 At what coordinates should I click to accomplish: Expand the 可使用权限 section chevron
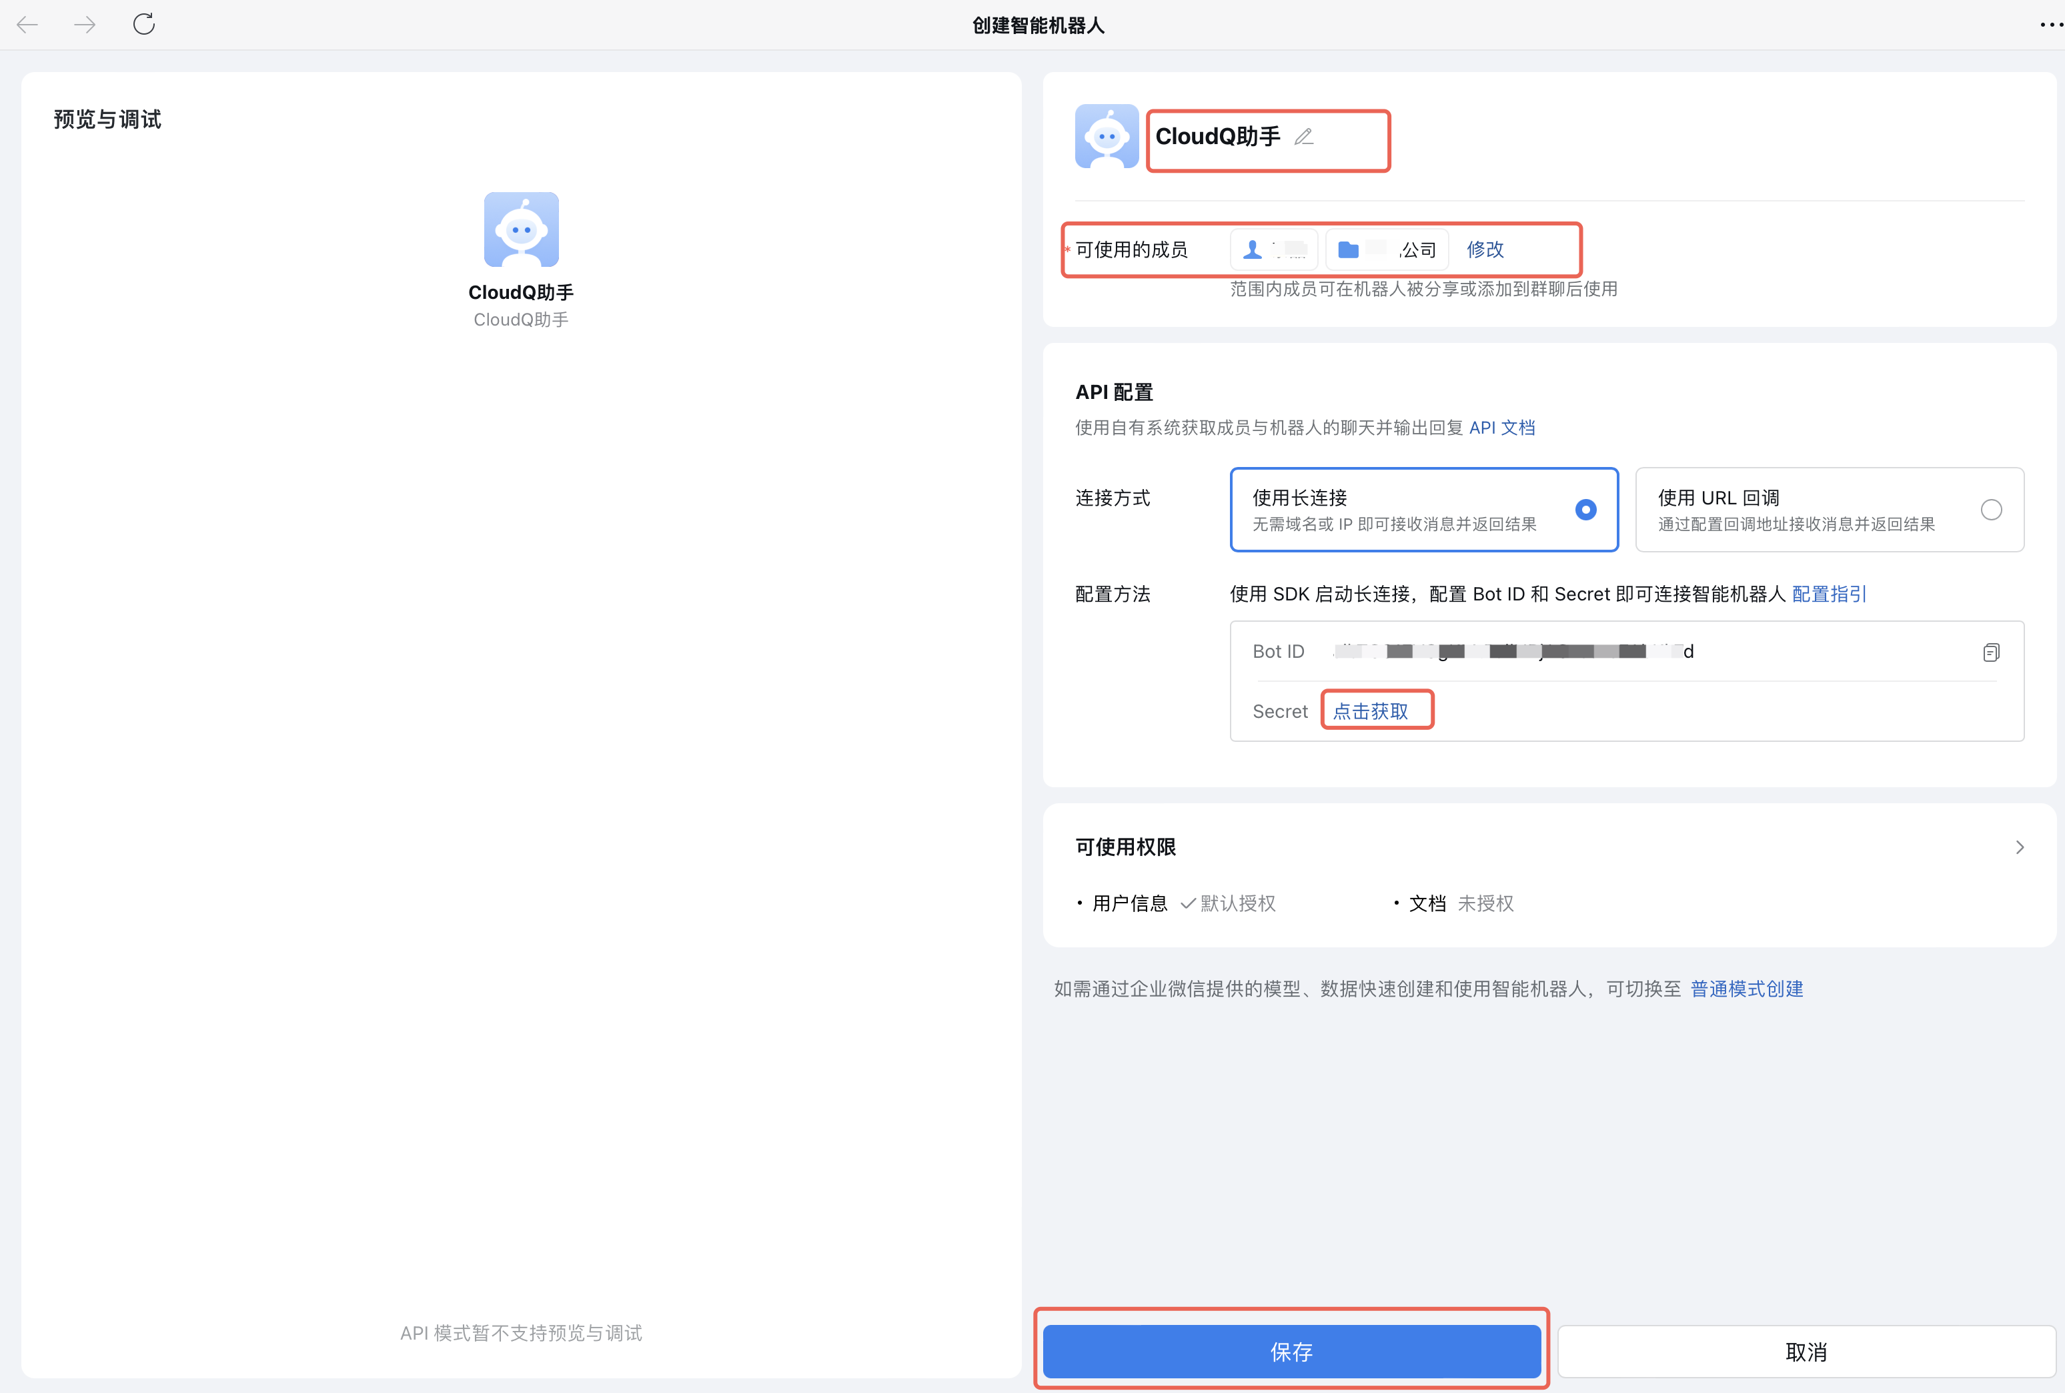point(2019,847)
